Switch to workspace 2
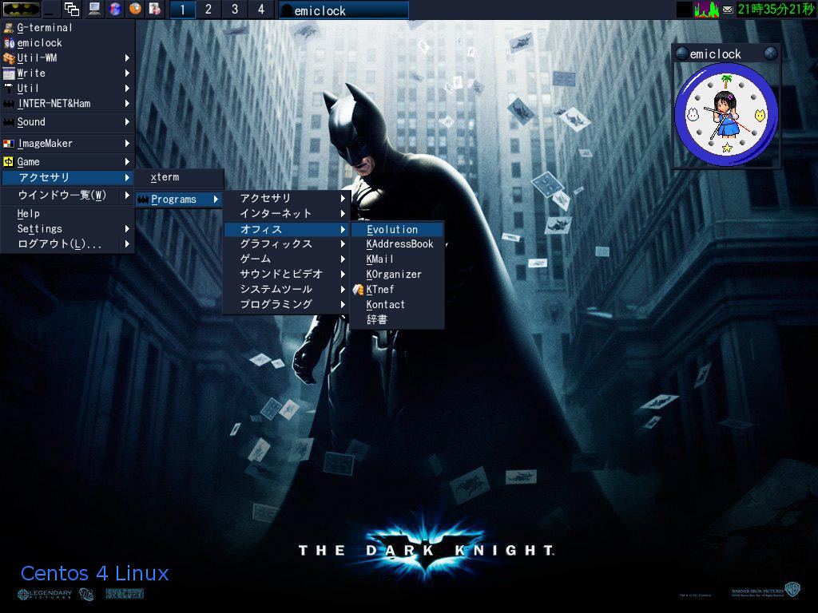 (208, 10)
